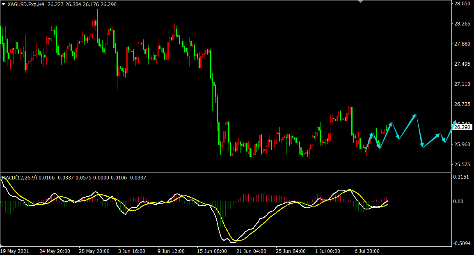Select the XAGUSD.Exp,H4 chart title text
The image size is (474, 255).
point(26,5)
